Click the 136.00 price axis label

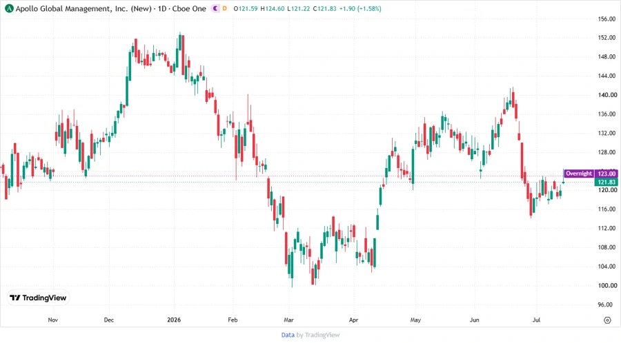(x=607, y=114)
